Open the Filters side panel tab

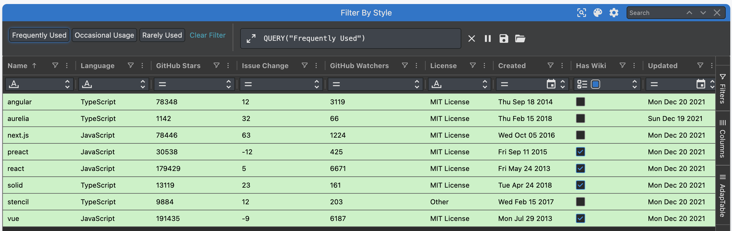[722, 88]
